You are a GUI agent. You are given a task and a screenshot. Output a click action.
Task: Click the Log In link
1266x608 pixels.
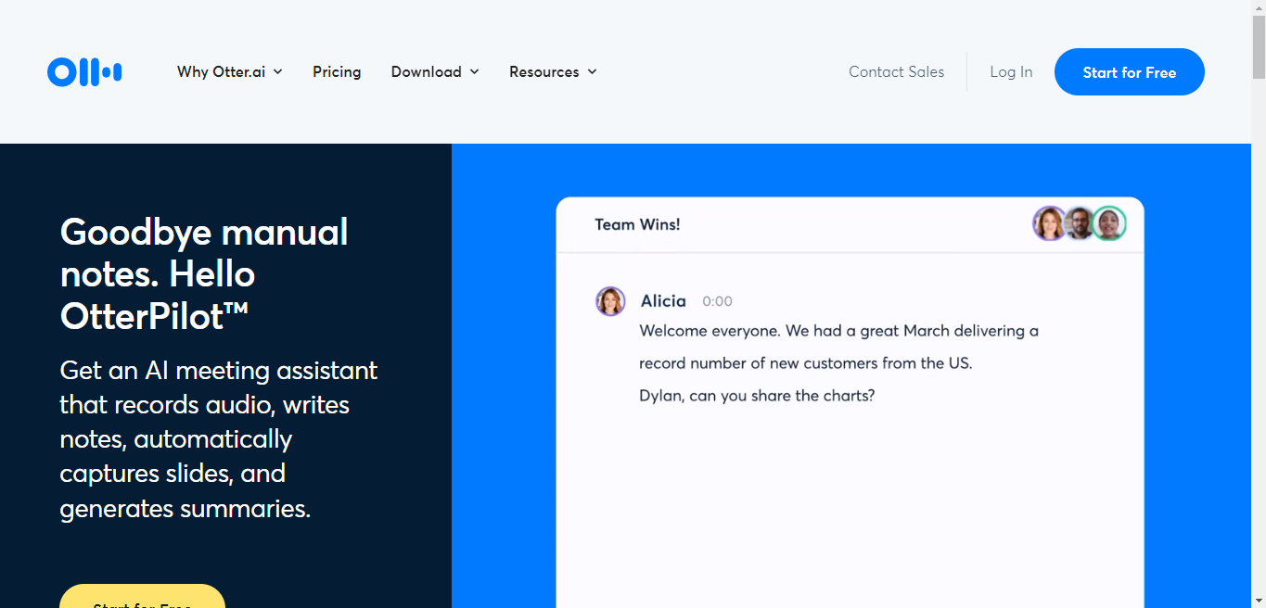point(1011,72)
